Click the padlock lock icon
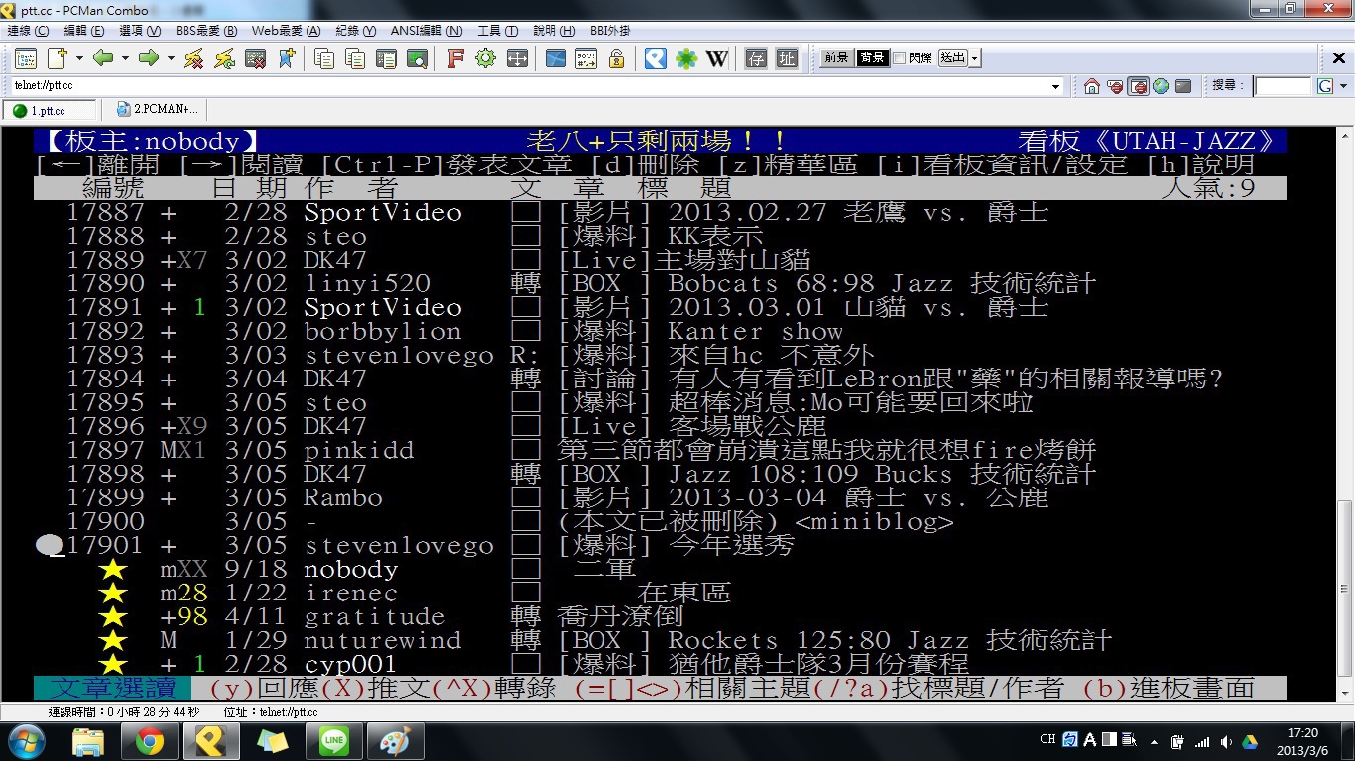The height and width of the screenshot is (761, 1355). [x=616, y=58]
